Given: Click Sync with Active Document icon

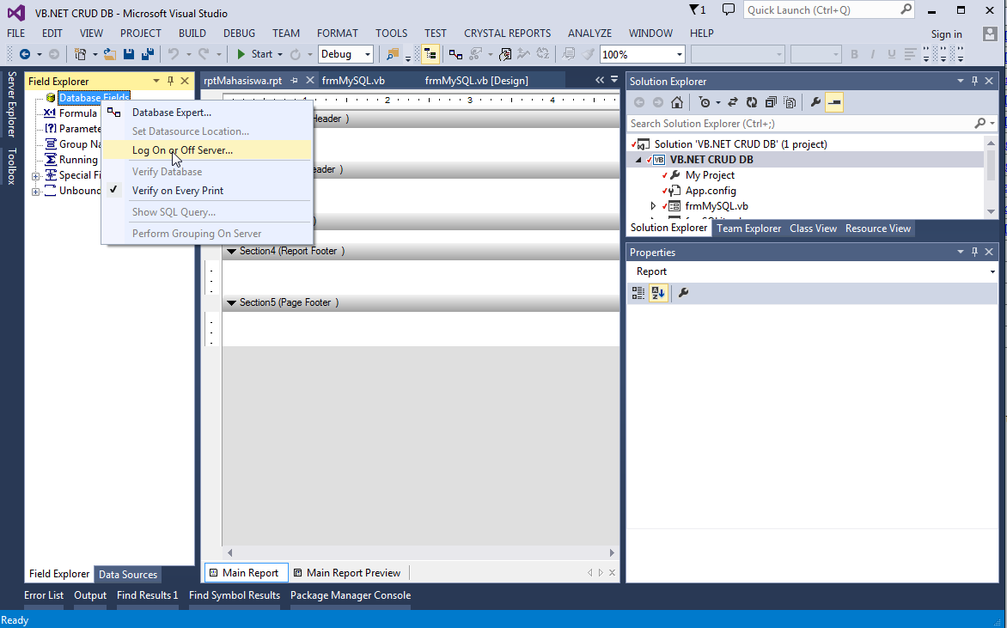Looking at the screenshot, I should click(x=733, y=102).
